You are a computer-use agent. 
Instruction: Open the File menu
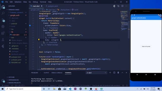click(x=7, y=2)
